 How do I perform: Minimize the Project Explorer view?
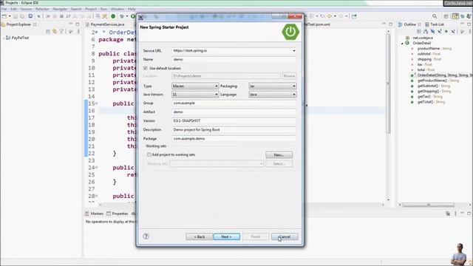pos(71,24)
